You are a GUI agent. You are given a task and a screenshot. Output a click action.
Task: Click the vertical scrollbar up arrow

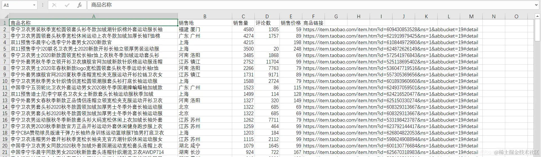click(x=537, y=17)
